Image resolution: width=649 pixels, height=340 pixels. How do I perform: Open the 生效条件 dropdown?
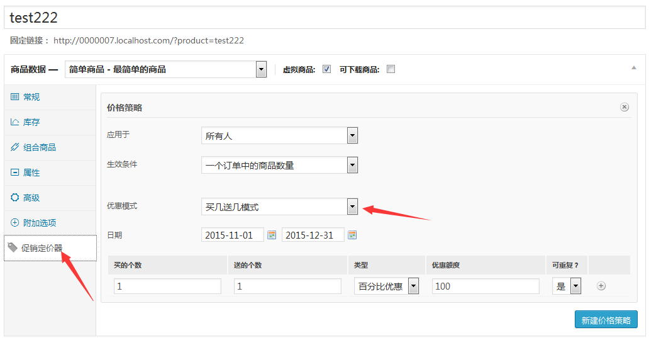[x=279, y=165]
